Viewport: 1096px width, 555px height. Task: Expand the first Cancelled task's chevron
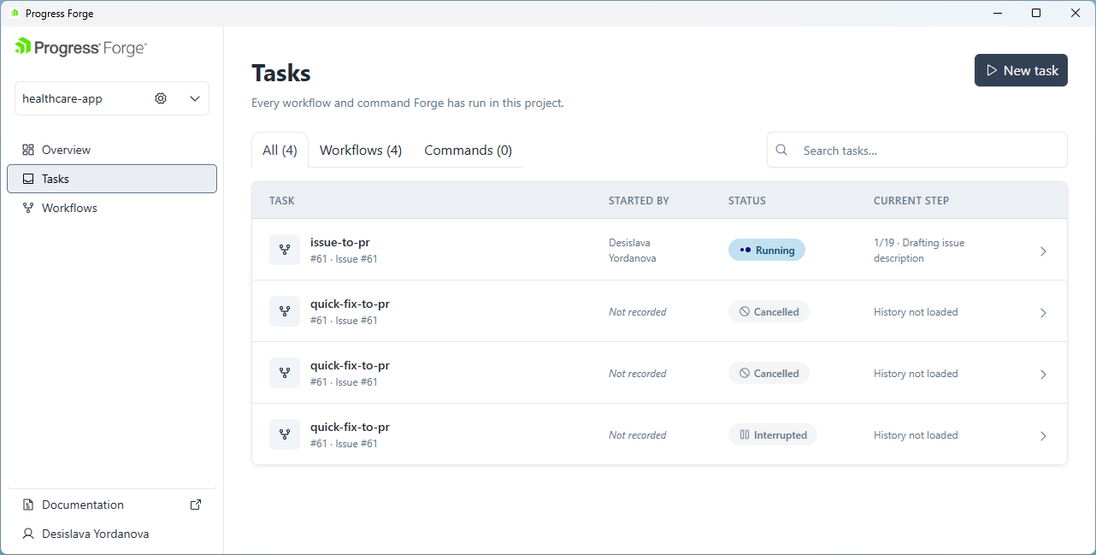point(1043,313)
